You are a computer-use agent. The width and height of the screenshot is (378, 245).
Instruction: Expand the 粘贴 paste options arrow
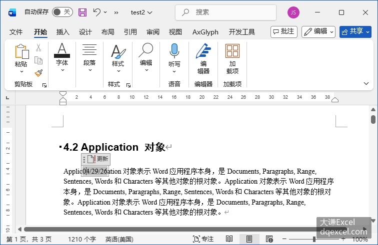coord(21,71)
